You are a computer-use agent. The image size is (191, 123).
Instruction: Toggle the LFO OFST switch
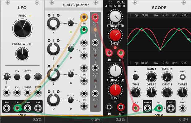pos(28,77)
